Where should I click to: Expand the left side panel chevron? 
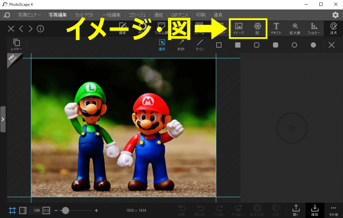coord(3,119)
